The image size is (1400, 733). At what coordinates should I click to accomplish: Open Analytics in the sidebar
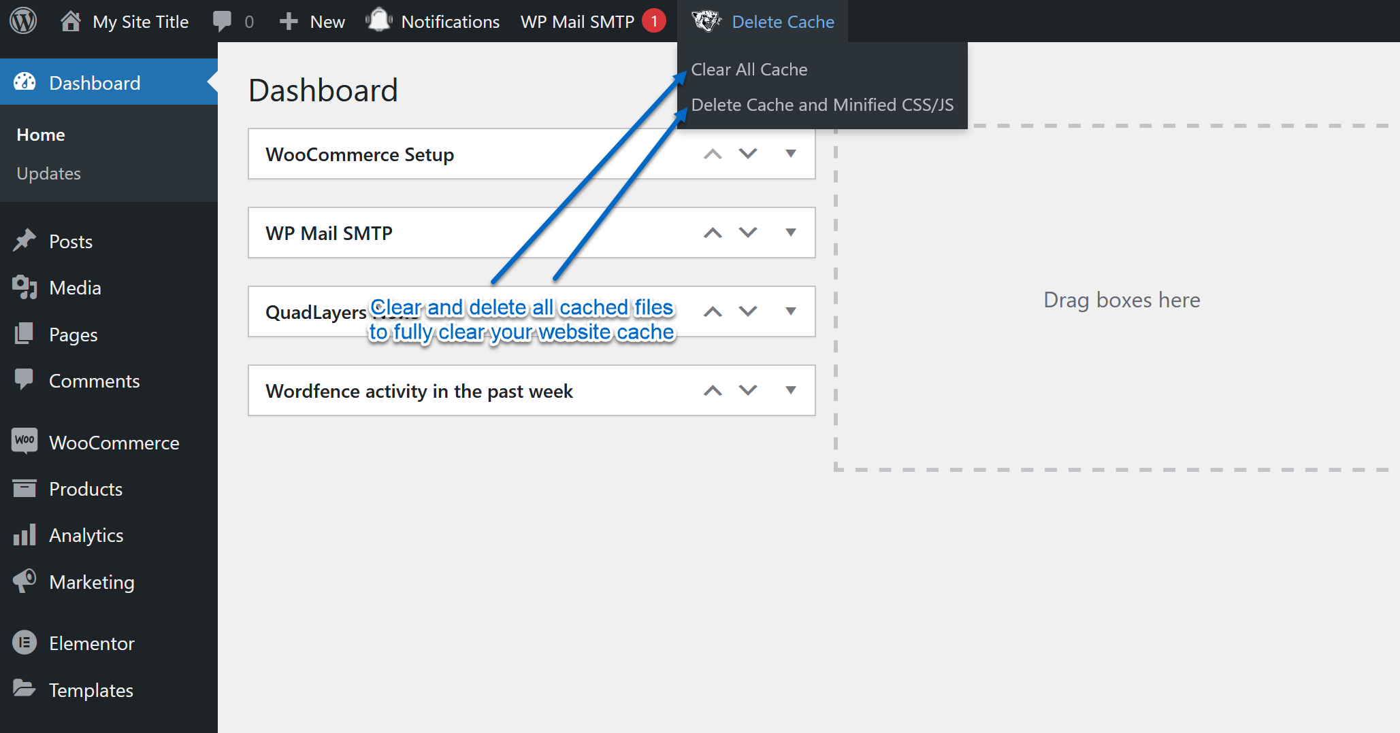point(109,535)
